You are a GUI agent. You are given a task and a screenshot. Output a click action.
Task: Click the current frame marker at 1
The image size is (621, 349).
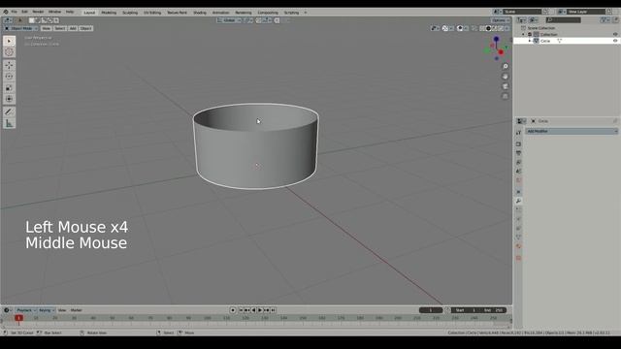tap(18, 318)
